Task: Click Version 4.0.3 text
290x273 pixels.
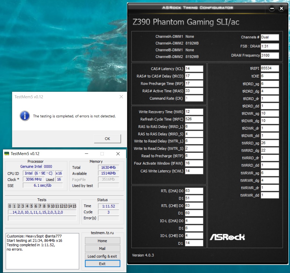Action: pyautogui.click(x=143, y=255)
